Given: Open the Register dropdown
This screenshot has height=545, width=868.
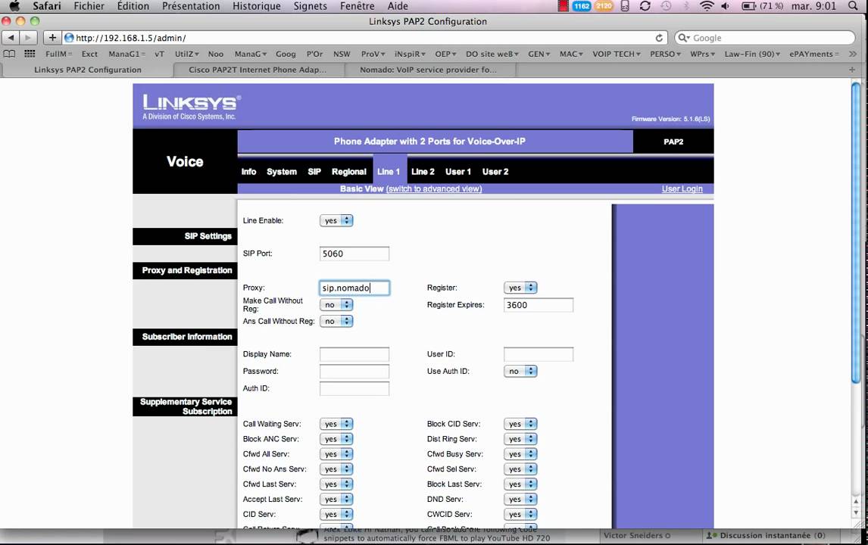Looking at the screenshot, I should 520,288.
